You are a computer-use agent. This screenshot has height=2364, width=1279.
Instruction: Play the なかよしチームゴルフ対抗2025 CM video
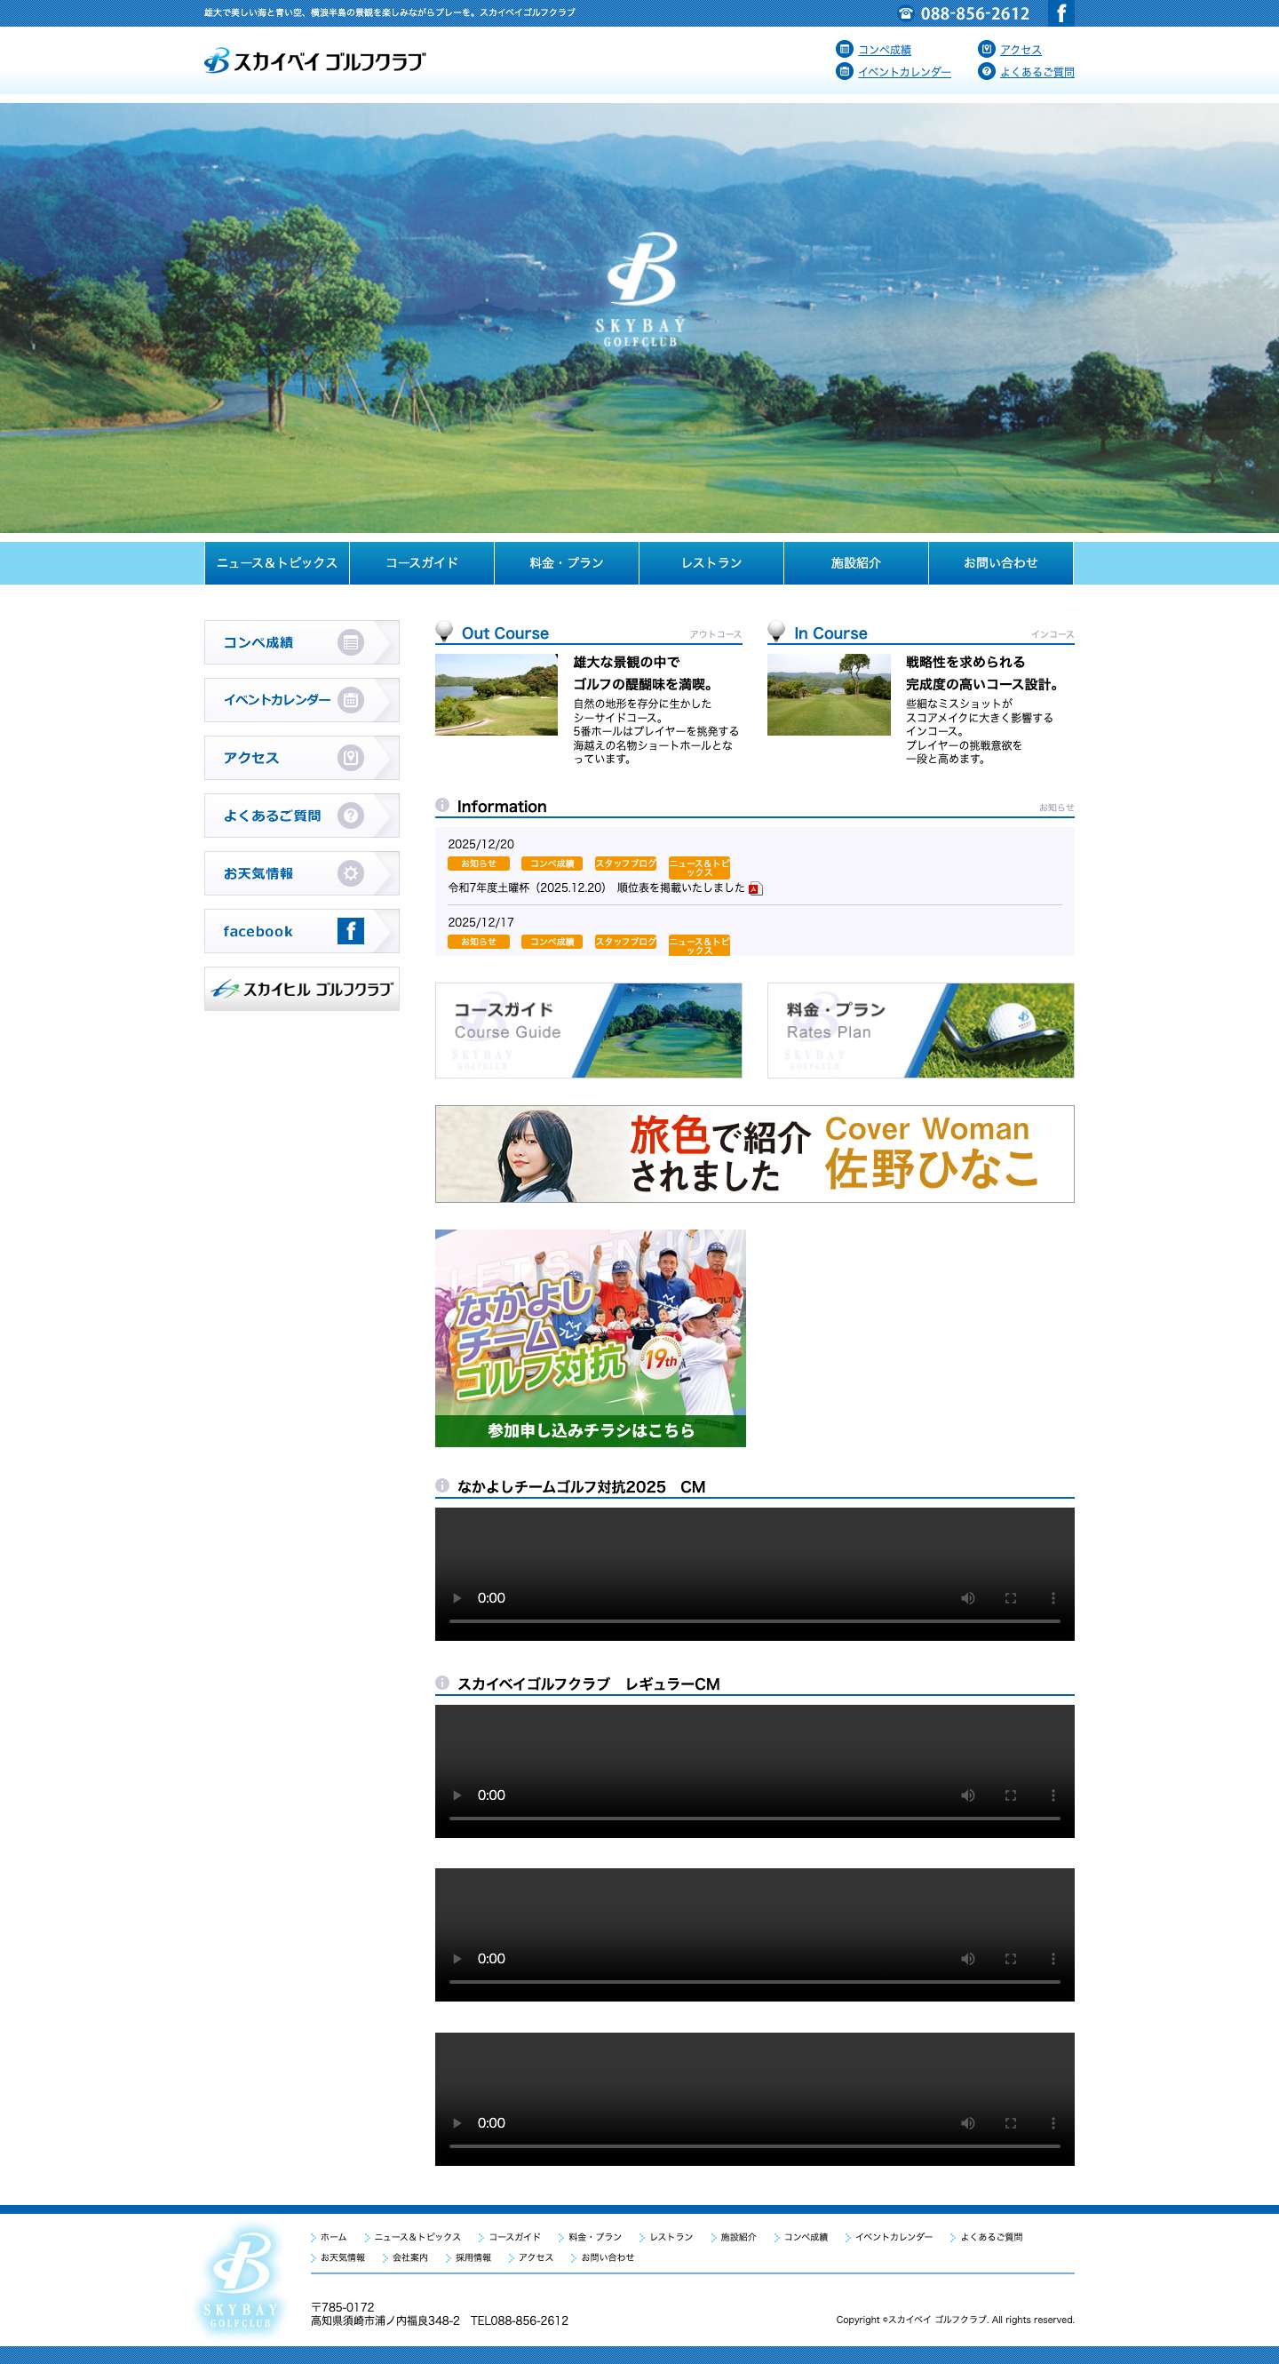click(457, 1597)
